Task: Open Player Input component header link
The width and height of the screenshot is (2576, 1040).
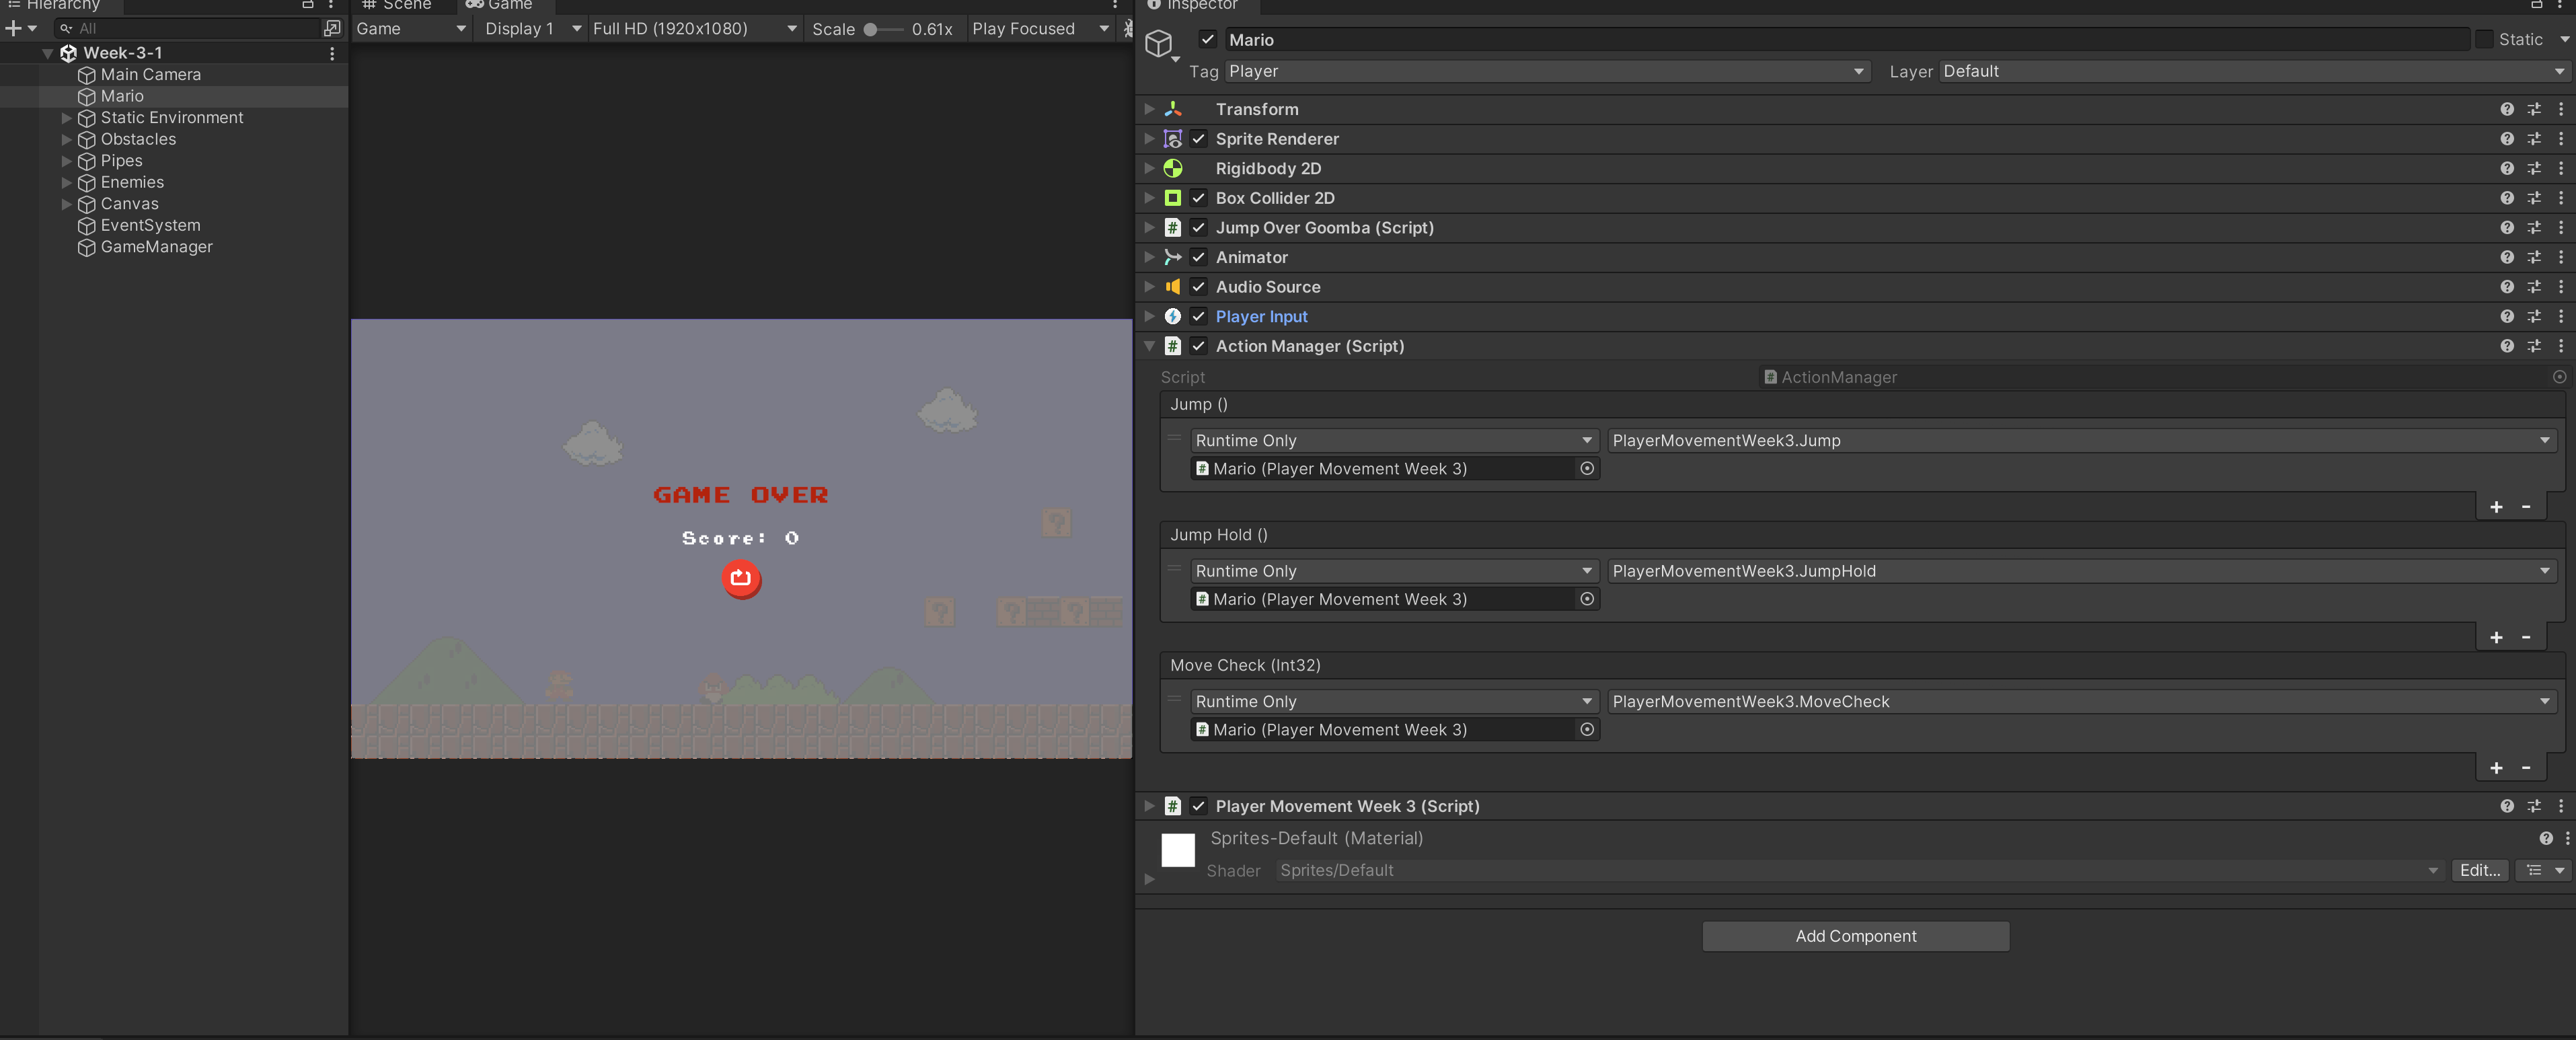Action: pos(1261,316)
